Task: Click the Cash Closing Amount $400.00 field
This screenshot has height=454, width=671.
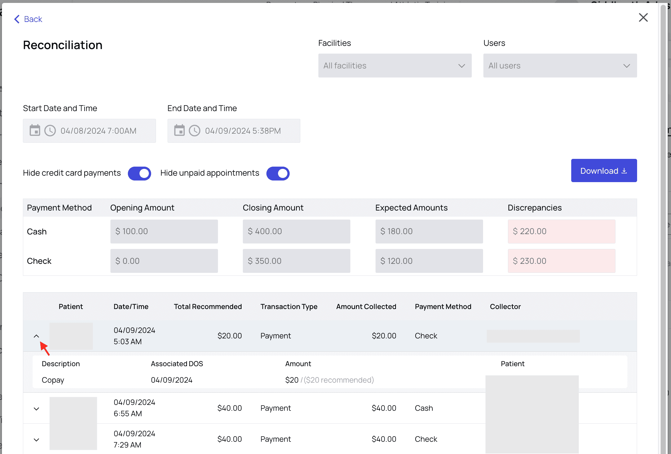Action: pos(296,231)
